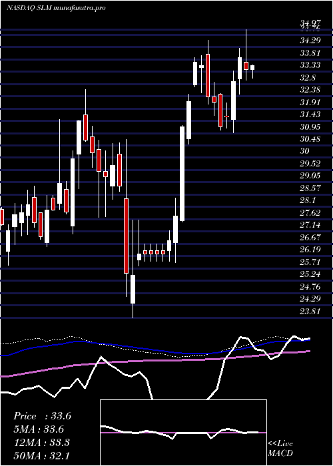Viewport: 333px width, 466px height.
Task: Select the 32.38 price axis label
Action: (x=310, y=90)
